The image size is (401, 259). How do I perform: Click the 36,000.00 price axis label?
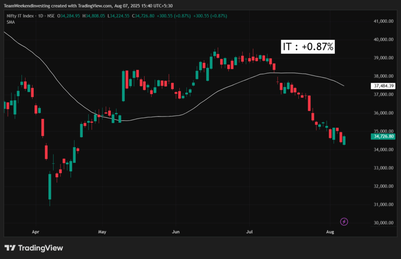click(383, 113)
